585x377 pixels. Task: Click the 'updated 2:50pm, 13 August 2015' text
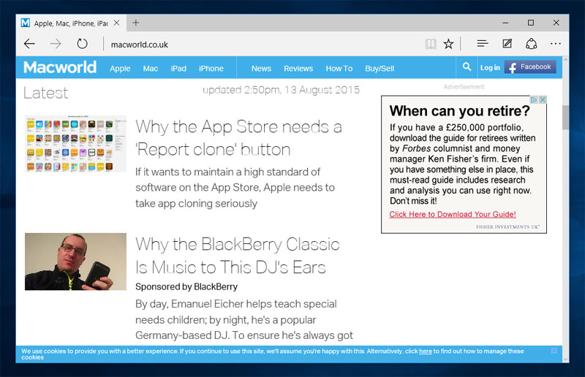click(281, 90)
